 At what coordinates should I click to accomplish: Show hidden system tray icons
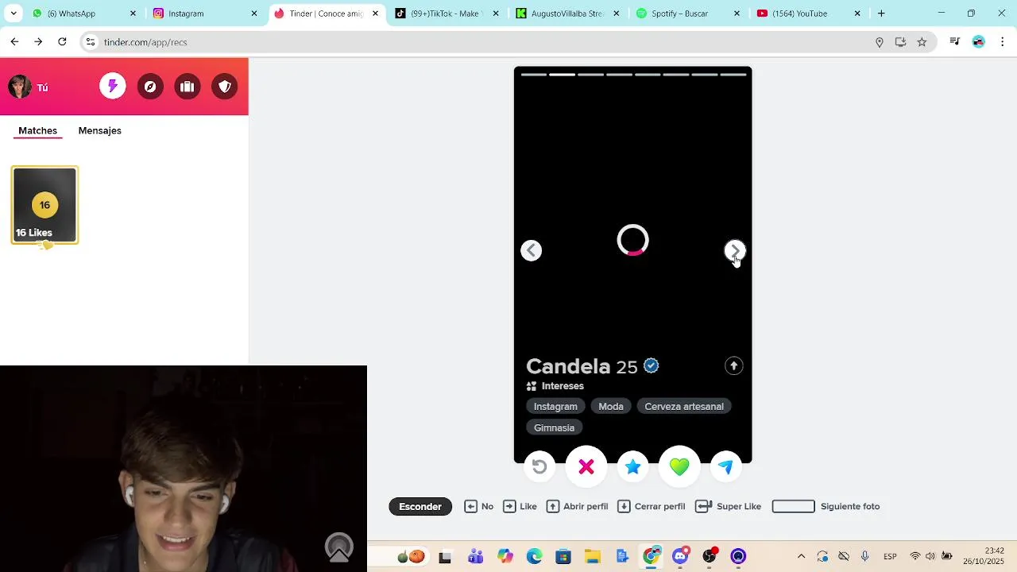point(801,556)
